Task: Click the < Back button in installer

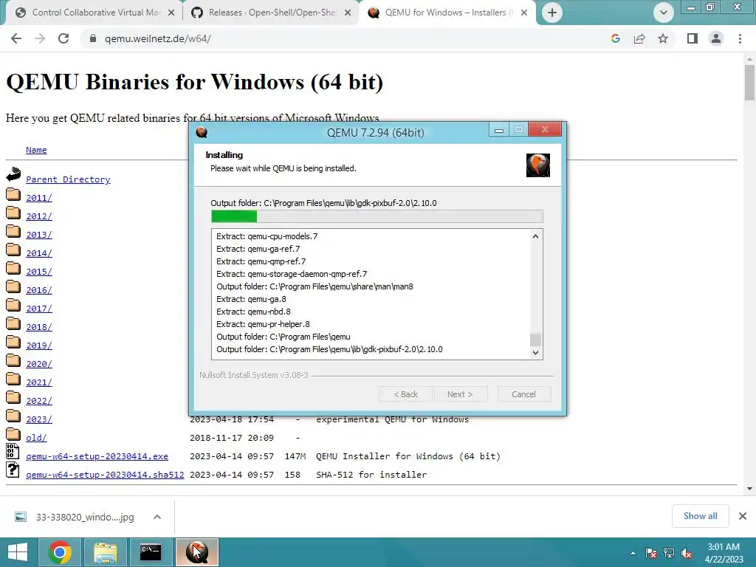Action: click(x=405, y=394)
